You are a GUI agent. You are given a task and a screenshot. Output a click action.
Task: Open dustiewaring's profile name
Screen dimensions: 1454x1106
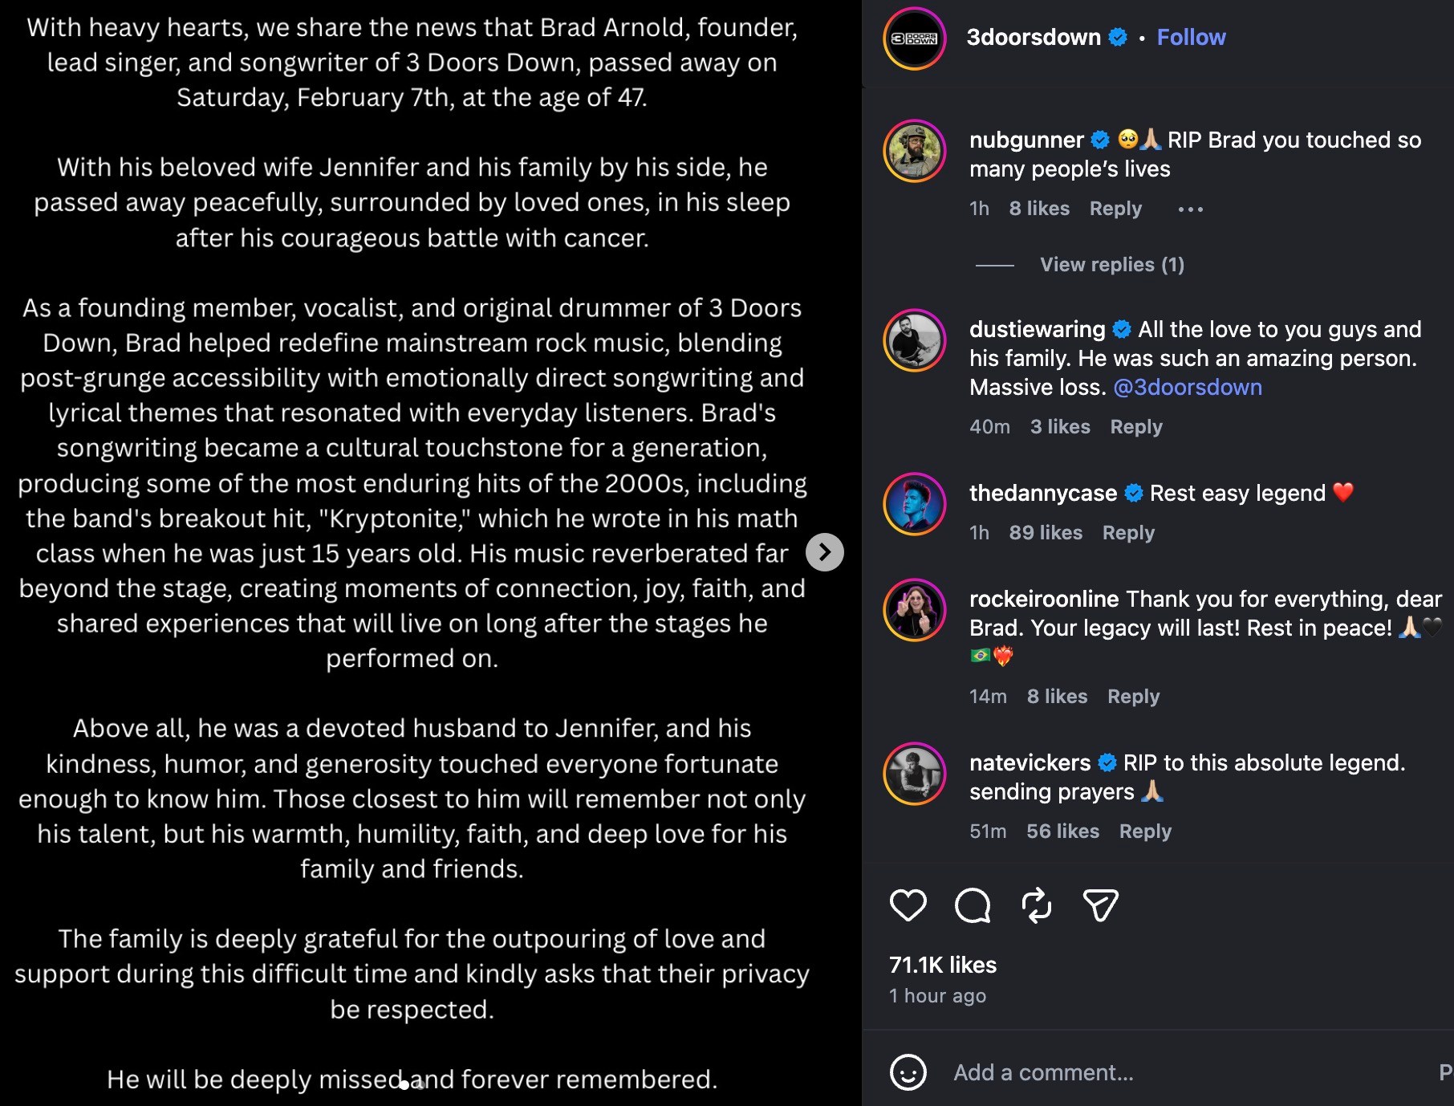click(1037, 329)
